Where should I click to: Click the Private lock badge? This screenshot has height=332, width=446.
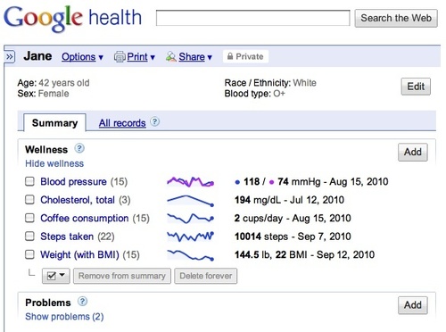tap(245, 56)
